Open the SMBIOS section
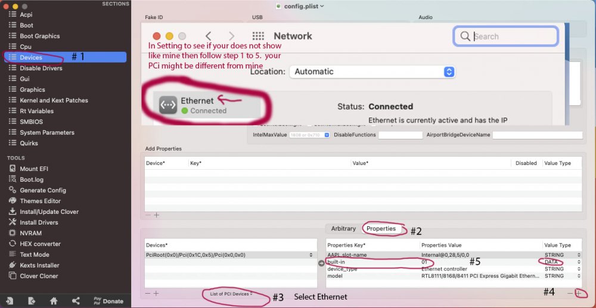The width and height of the screenshot is (596, 308). click(x=31, y=122)
